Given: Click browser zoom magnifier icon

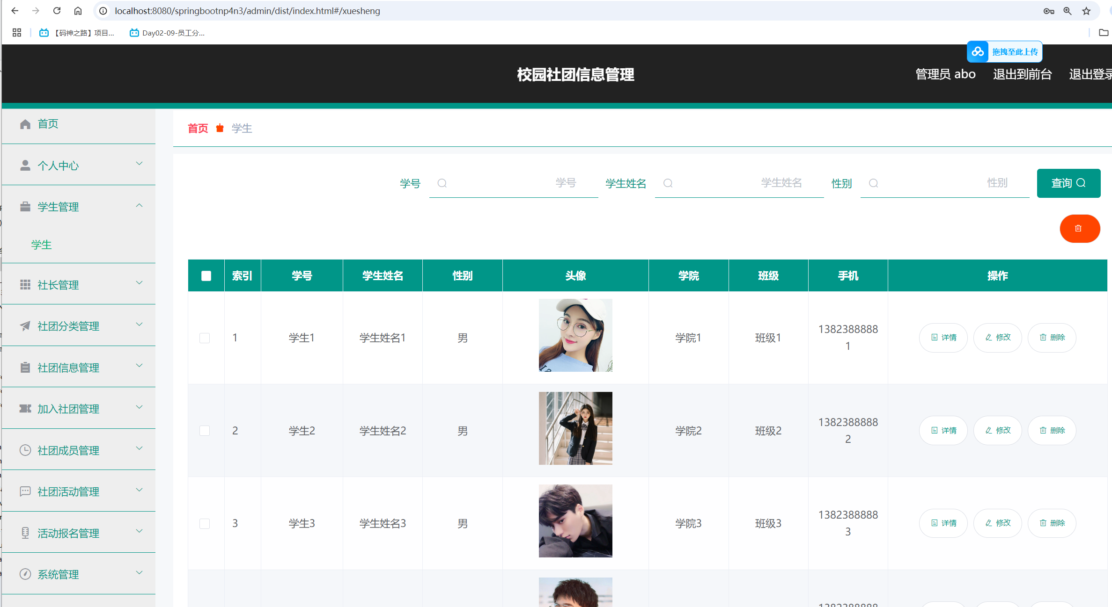Looking at the screenshot, I should pos(1067,11).
